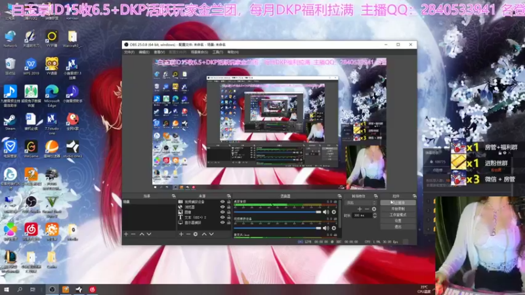Launch the YY开播 desktop shortcut
Image resolution: width=525 pixels, height=295 pixels.
pyautogui.click(x=52, y=39)
